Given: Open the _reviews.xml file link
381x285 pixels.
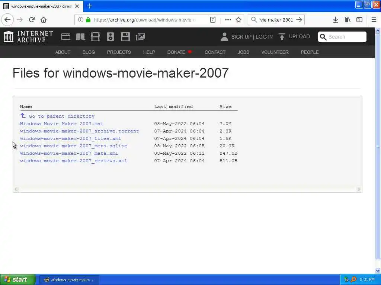Looking at the screenshot, I should coord(73,161).
